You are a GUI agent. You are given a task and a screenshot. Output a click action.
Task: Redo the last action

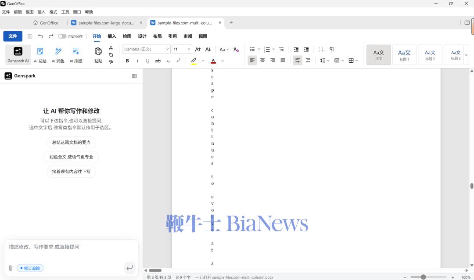(x=51, y=36)
